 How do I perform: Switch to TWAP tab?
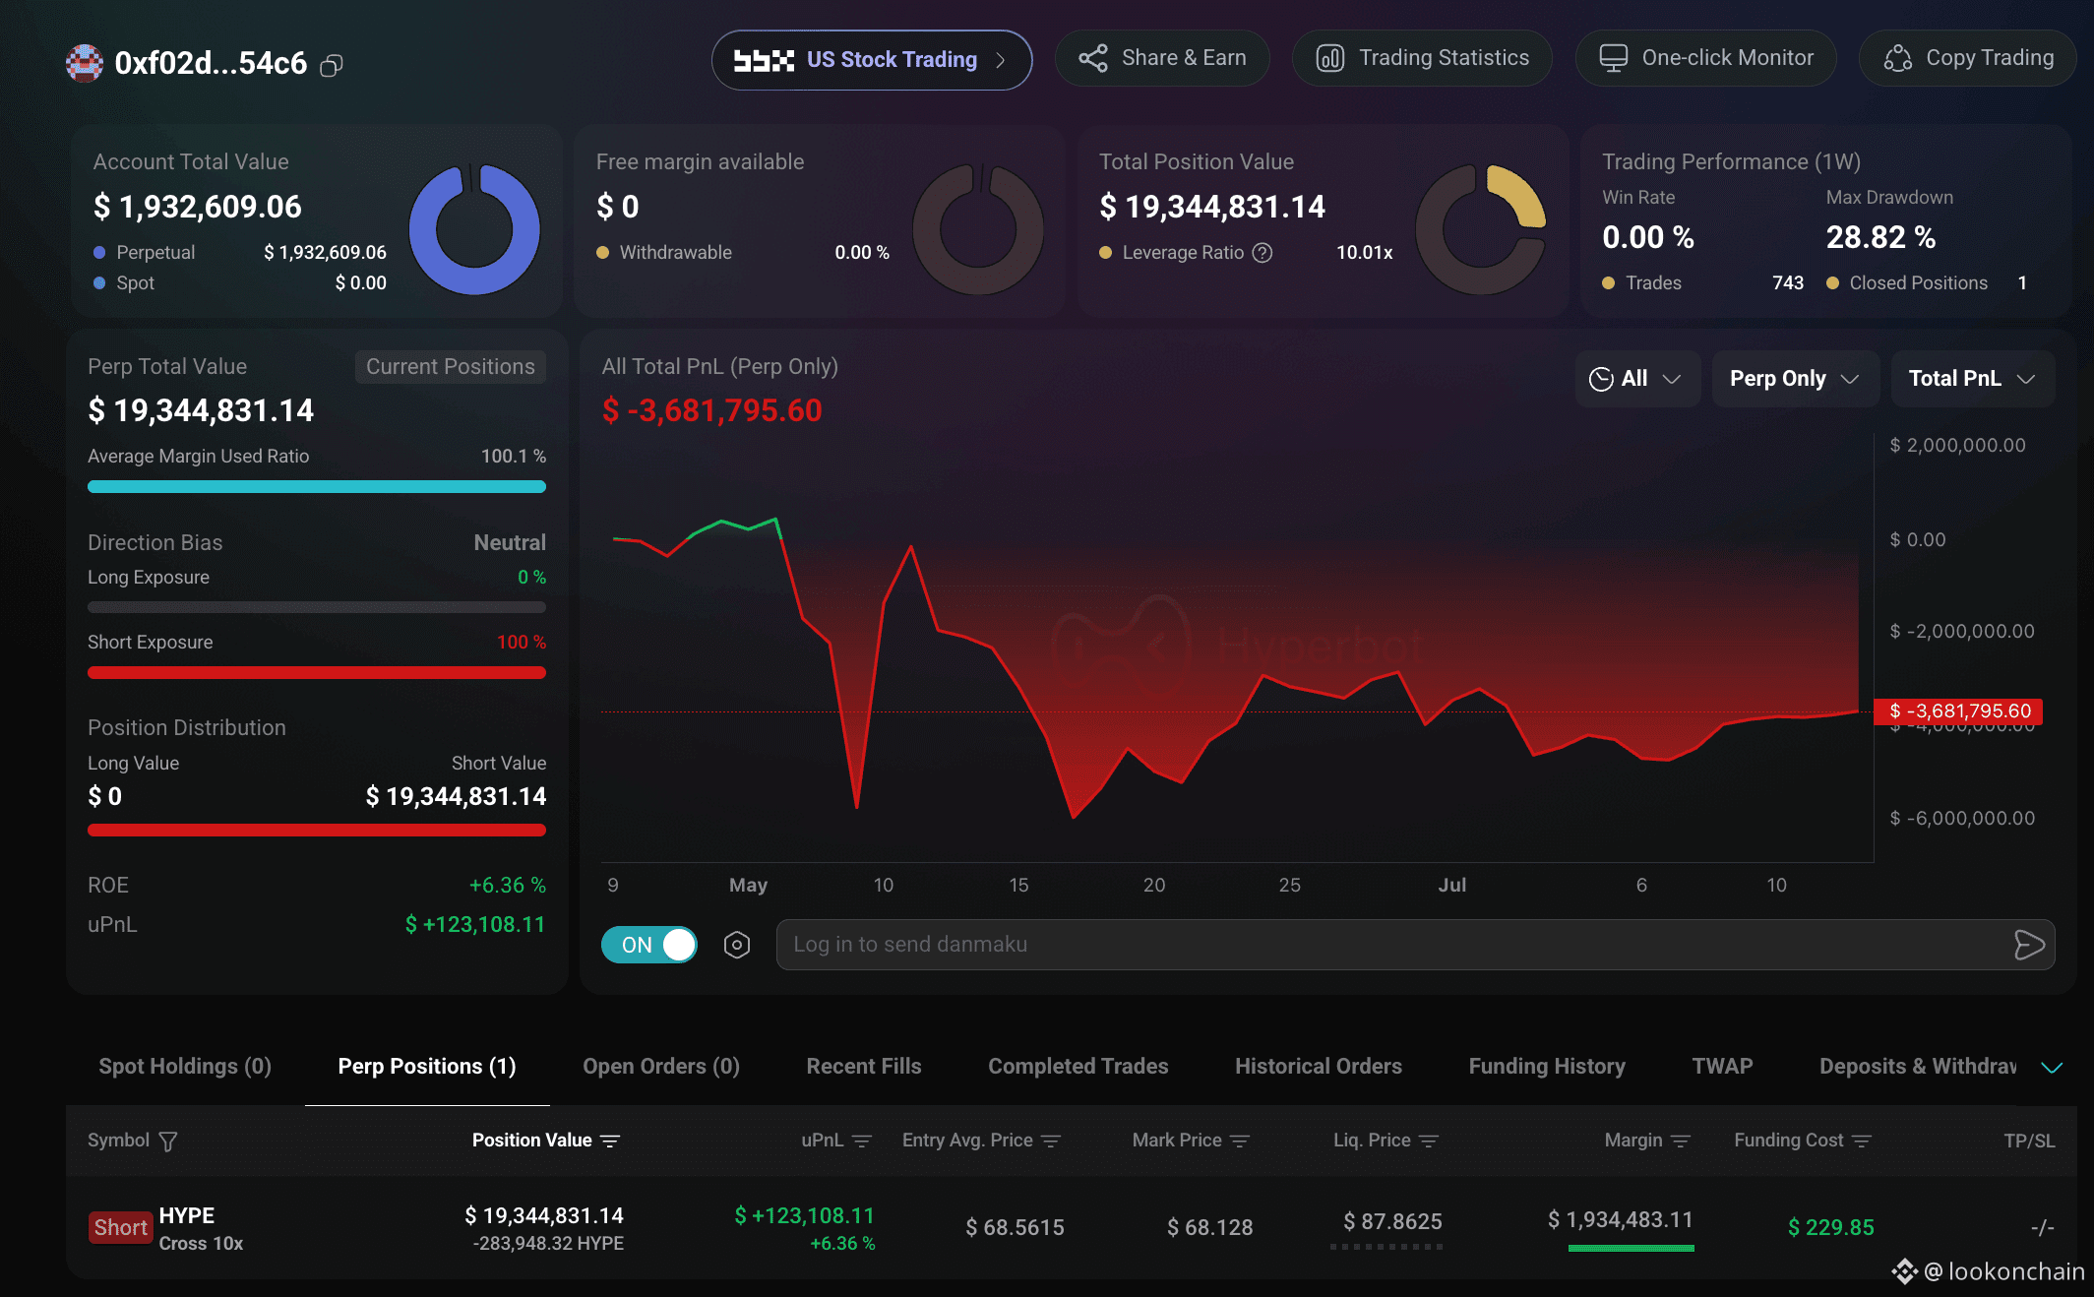[1722, 1067]
